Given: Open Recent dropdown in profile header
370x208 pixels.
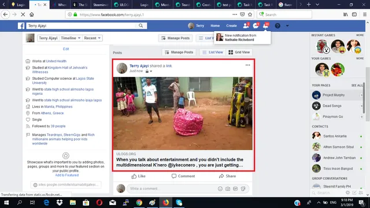Looking at the screenshot, I should point(92,38).
